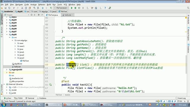Open the toolbar Help question mark
190x107 pixels.
[105, 8]
